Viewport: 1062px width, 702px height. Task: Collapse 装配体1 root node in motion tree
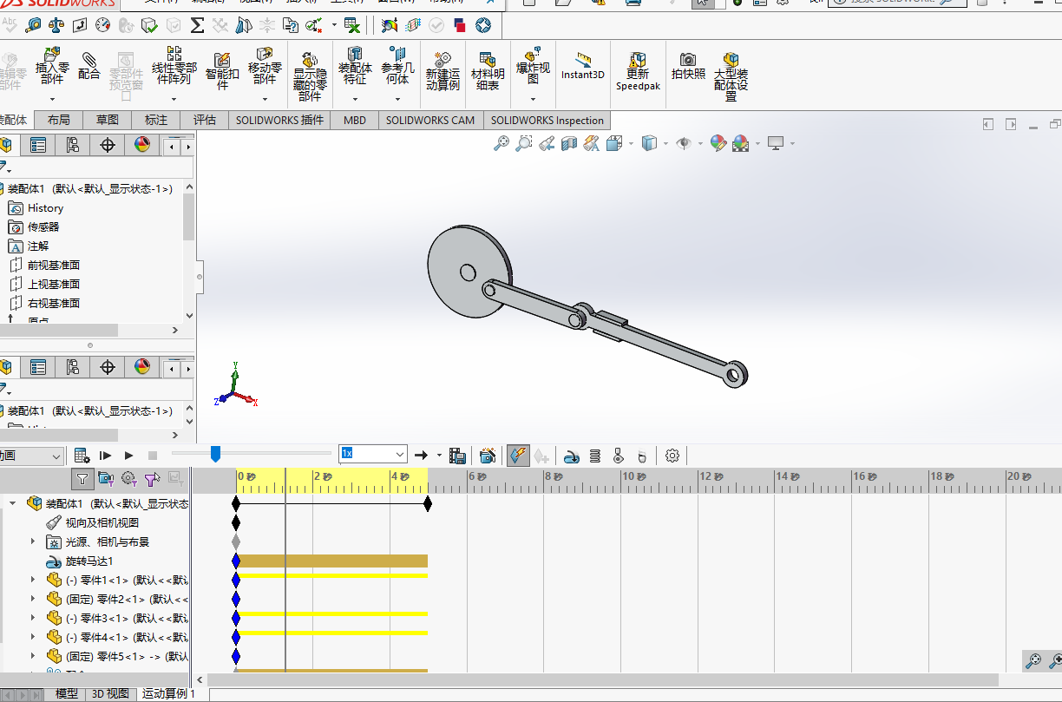pyautogui.click(x=12, y=503)
